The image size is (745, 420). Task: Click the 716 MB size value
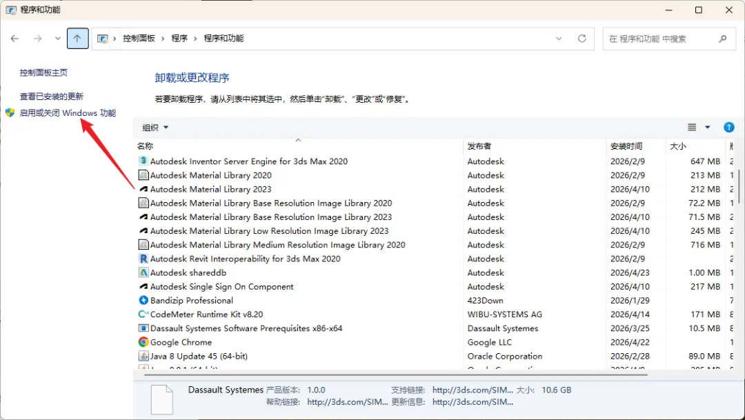(x=705, y=245)
